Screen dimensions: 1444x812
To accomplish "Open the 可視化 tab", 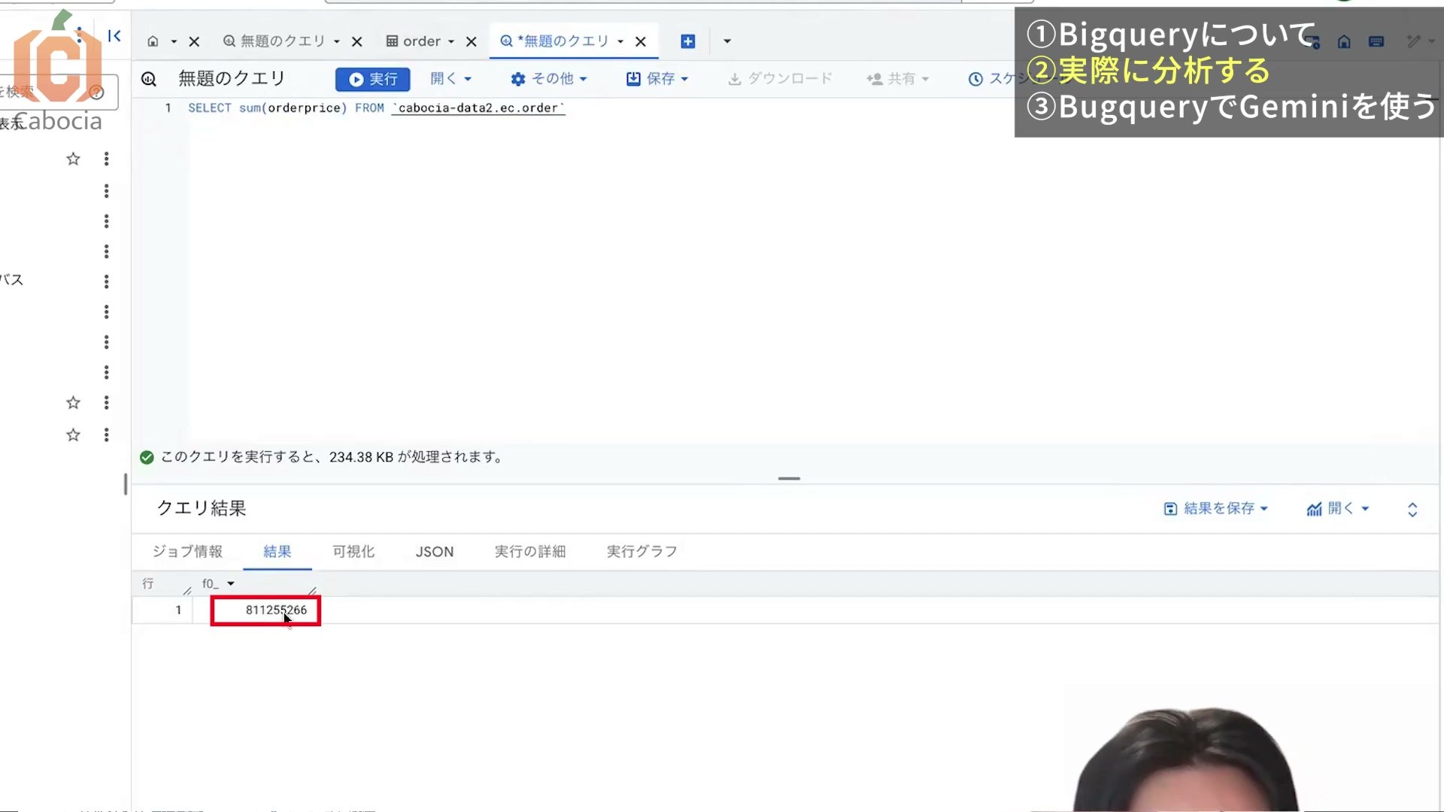I will coord(353,552).
